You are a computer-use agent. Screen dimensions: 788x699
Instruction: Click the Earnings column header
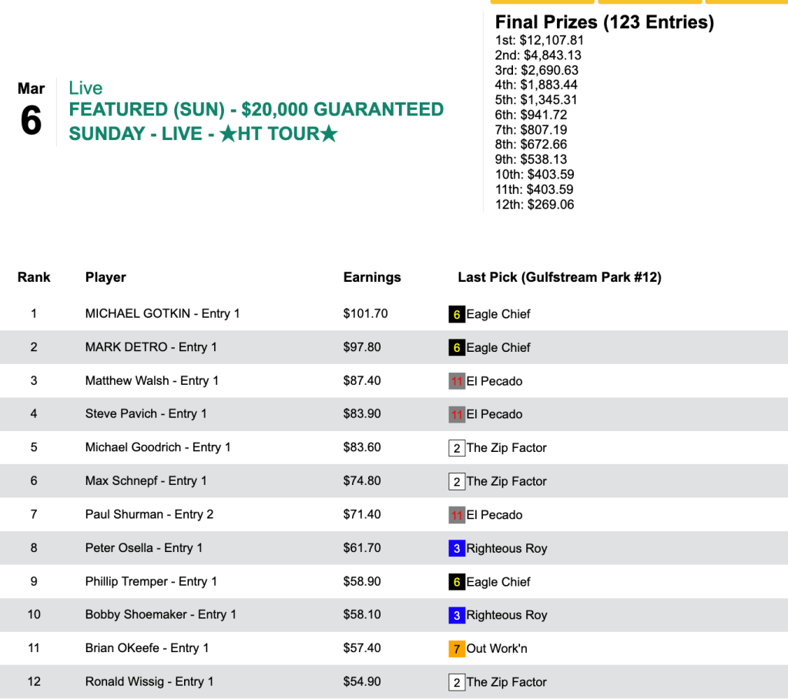click(372, 277)
